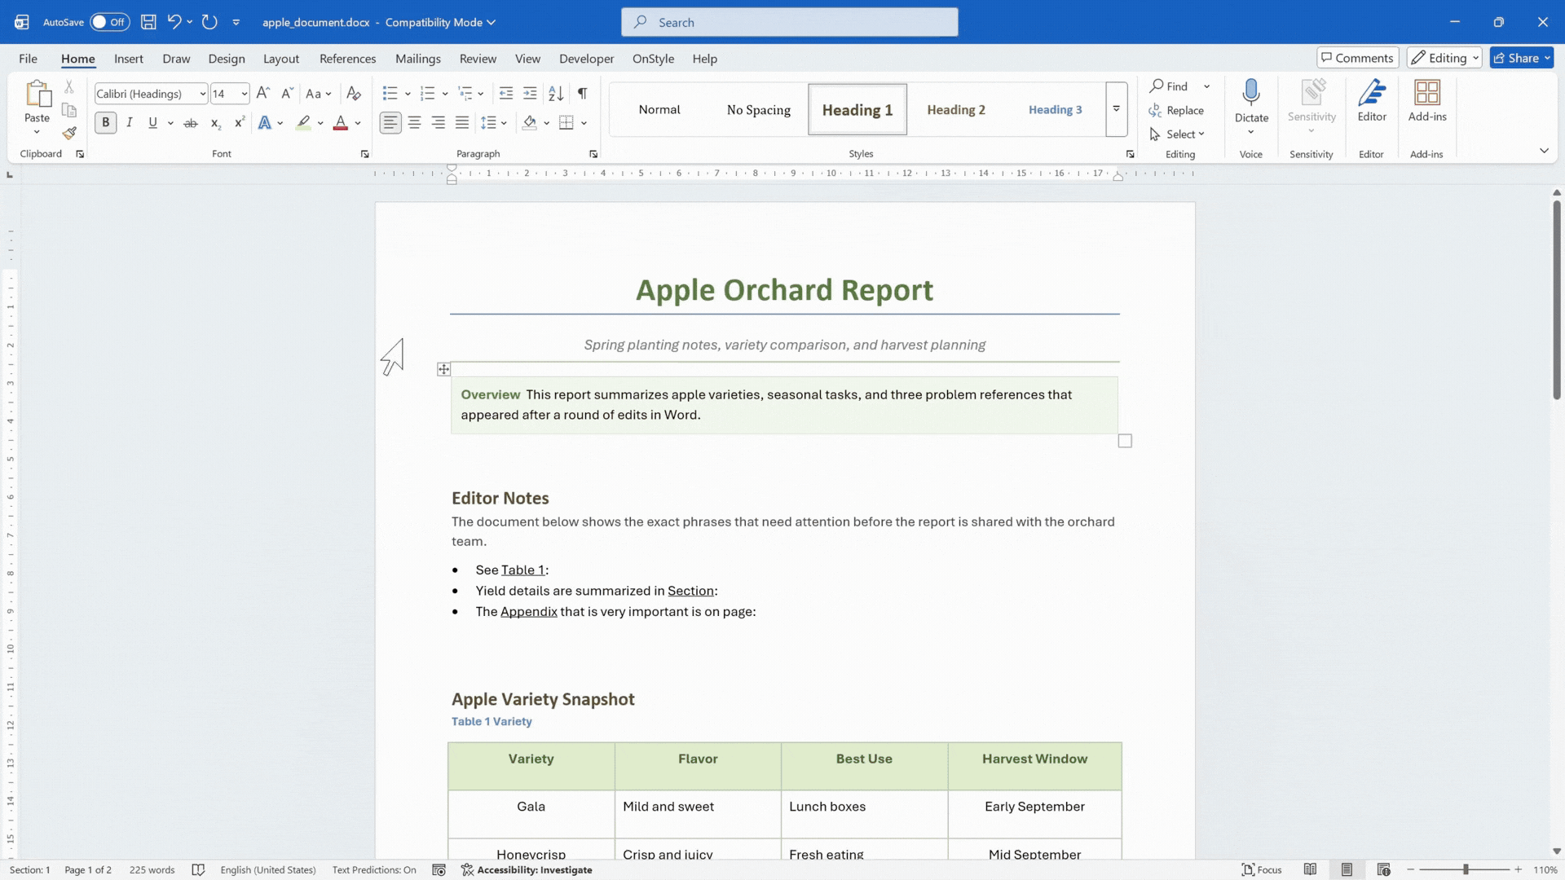Open the Review tab
Screen dimensions: 1565x880
(477, 59)
